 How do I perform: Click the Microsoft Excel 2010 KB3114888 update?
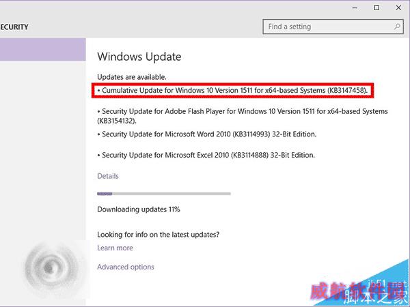coord(206,155)
